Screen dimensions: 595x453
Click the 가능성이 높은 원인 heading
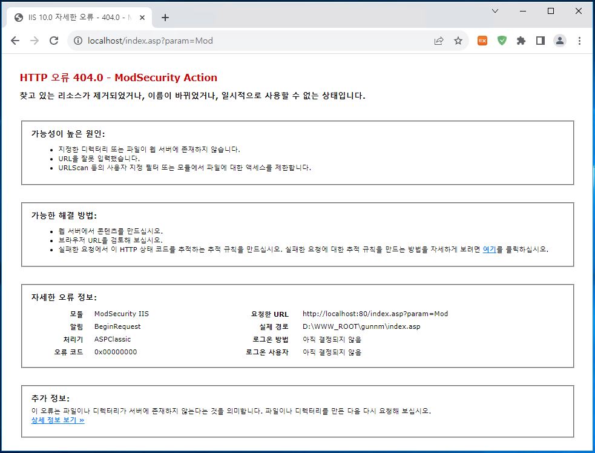click(68, 134)
